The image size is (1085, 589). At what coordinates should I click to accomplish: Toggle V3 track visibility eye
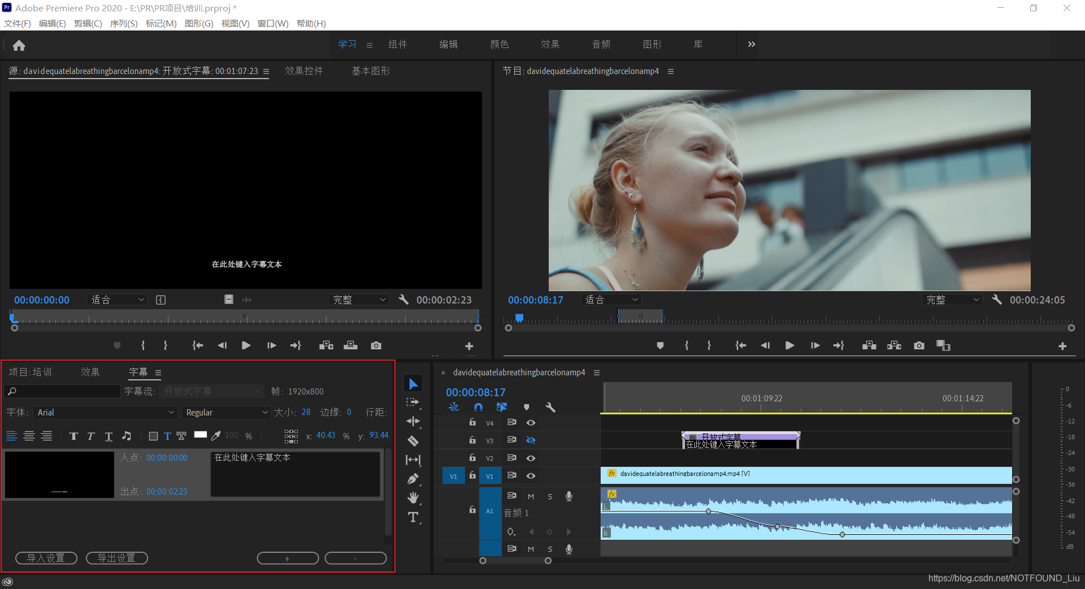tap(531, 440)
